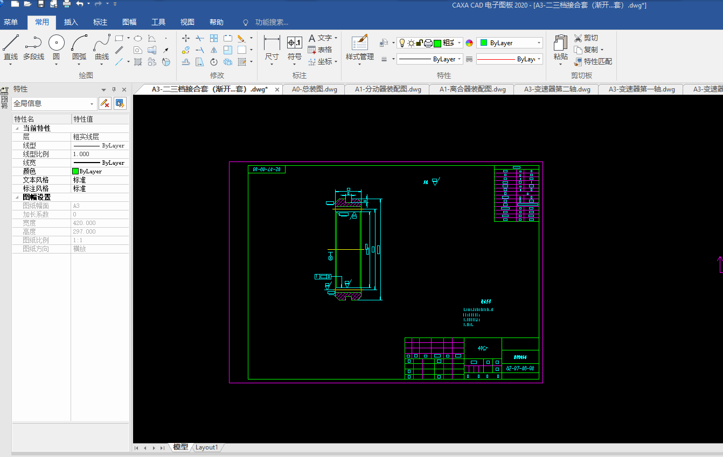Switch to A1-分动器装配图.dwg document tab
723x457 pixels.
coord(388,89)
